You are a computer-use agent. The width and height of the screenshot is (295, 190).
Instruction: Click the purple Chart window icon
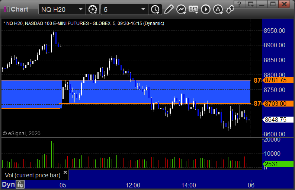pos(7,9)
